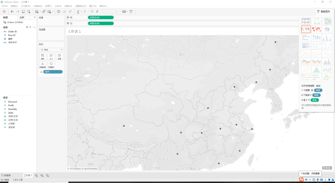Click the presentation mode icon
This screenshot has height=183, width=335.
131,11
